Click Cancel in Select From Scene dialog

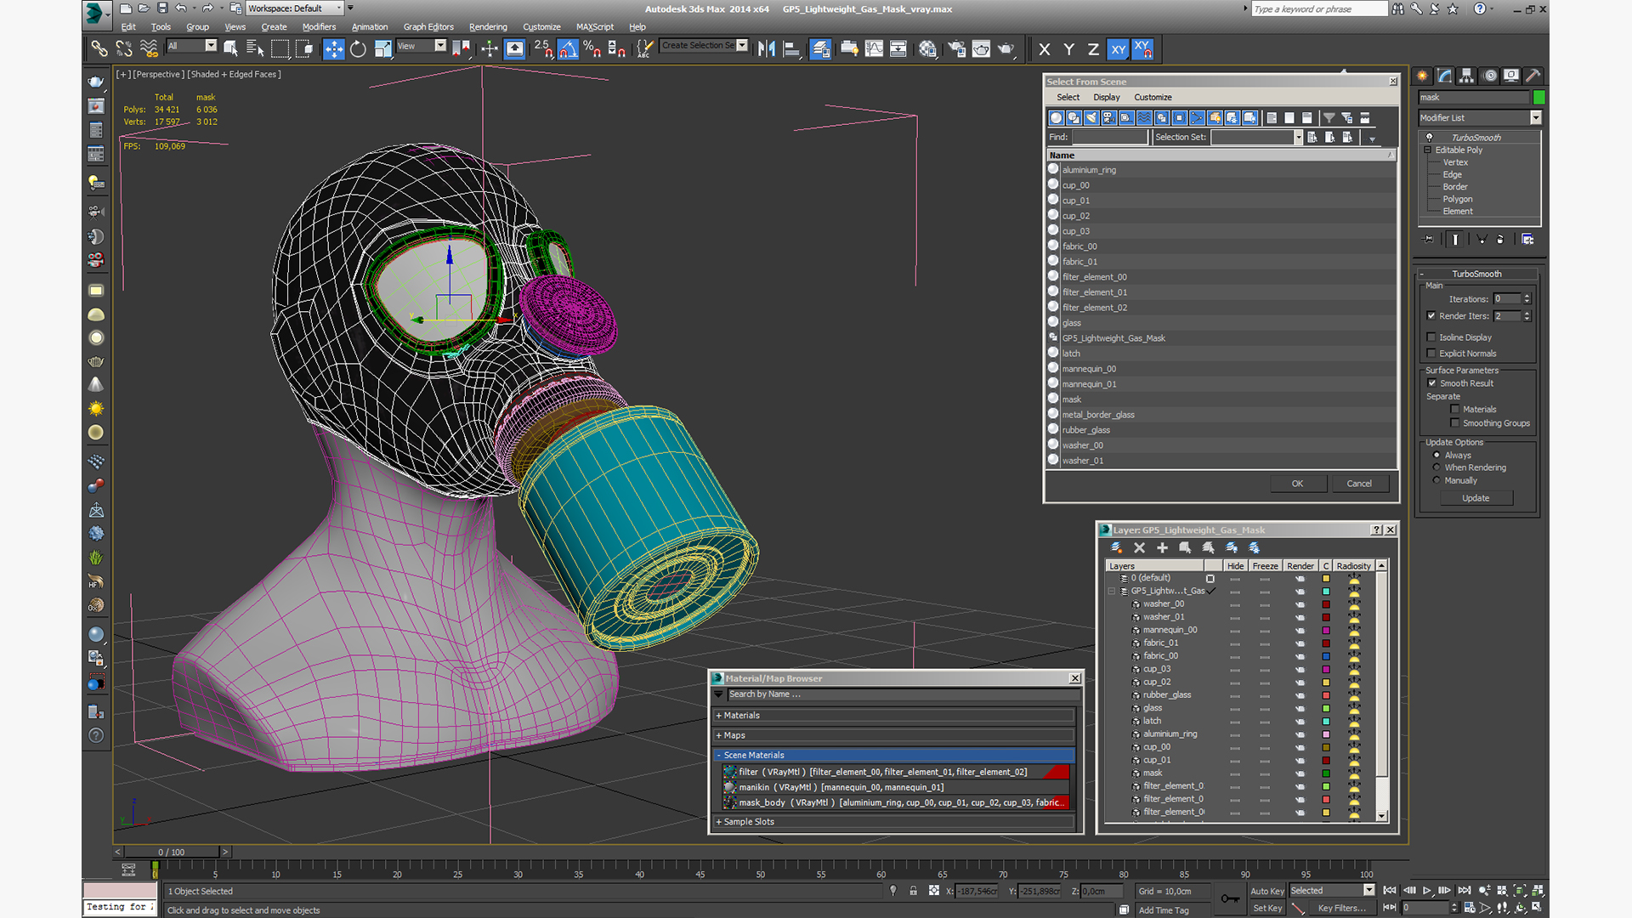pos(1359,484)
